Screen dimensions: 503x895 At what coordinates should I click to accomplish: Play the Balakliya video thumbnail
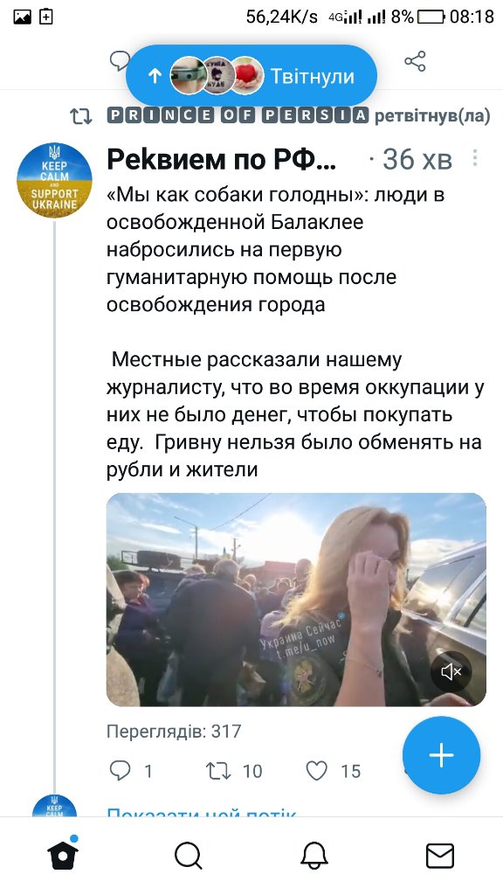297,600
